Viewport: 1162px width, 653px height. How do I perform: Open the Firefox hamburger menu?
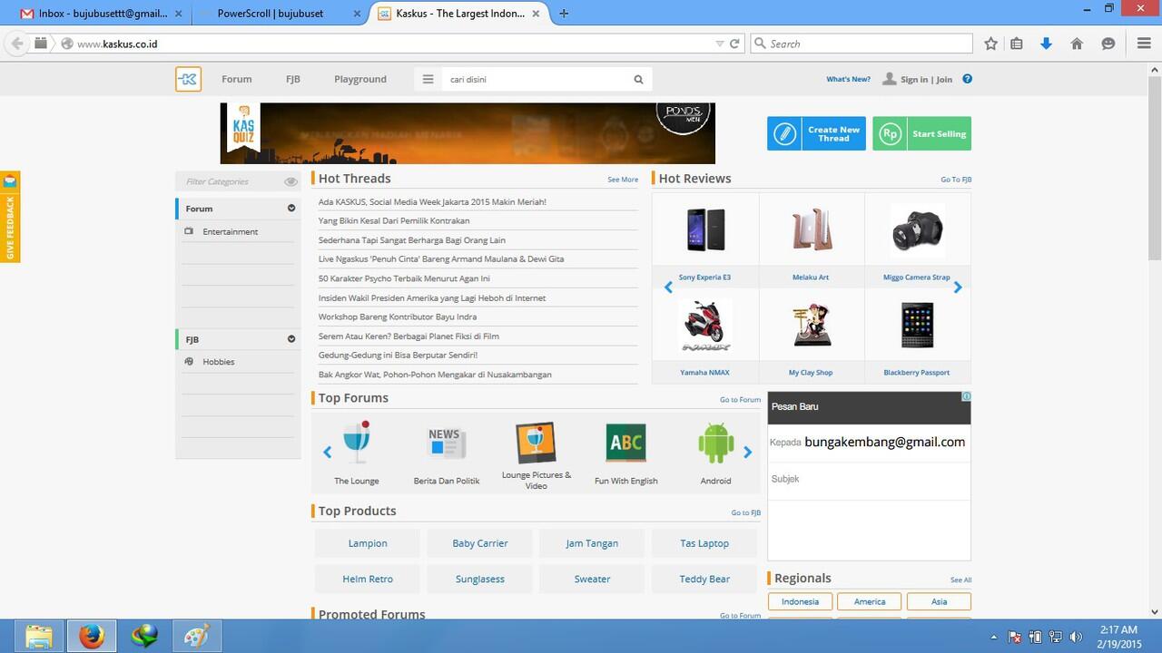click(1144, 44)
